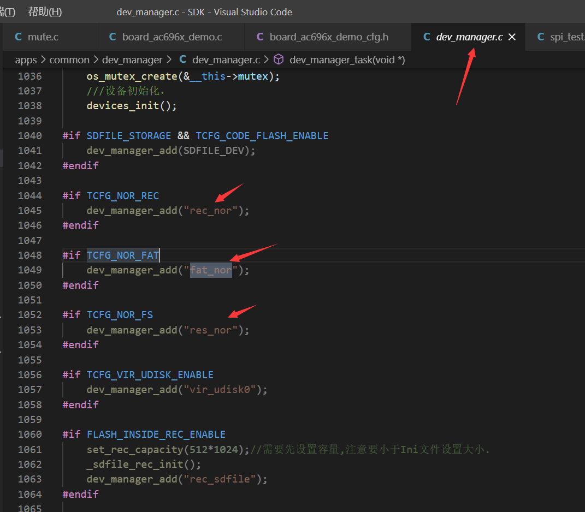Click the ///设备初始化 comment
The width and height of the screenshot is (585, 512).
coord(126,91)
